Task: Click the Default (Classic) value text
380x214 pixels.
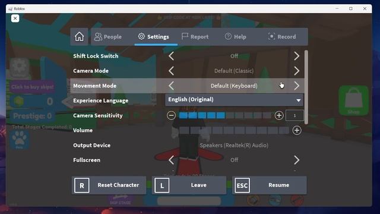Action: 234,71
